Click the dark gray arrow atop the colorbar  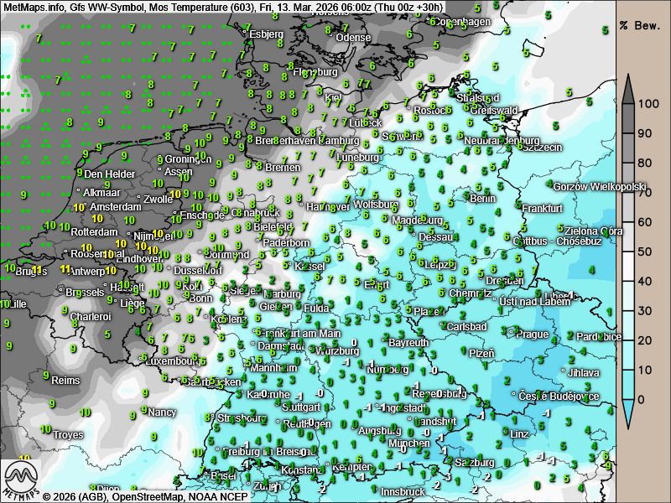point(629,87)
